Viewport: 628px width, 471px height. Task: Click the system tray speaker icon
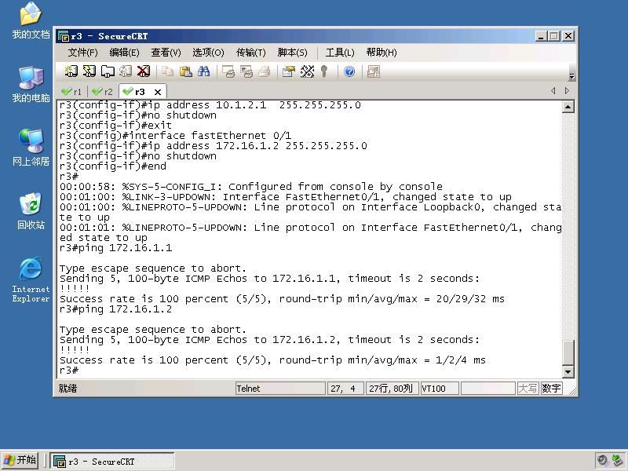[x=602, y=461]
